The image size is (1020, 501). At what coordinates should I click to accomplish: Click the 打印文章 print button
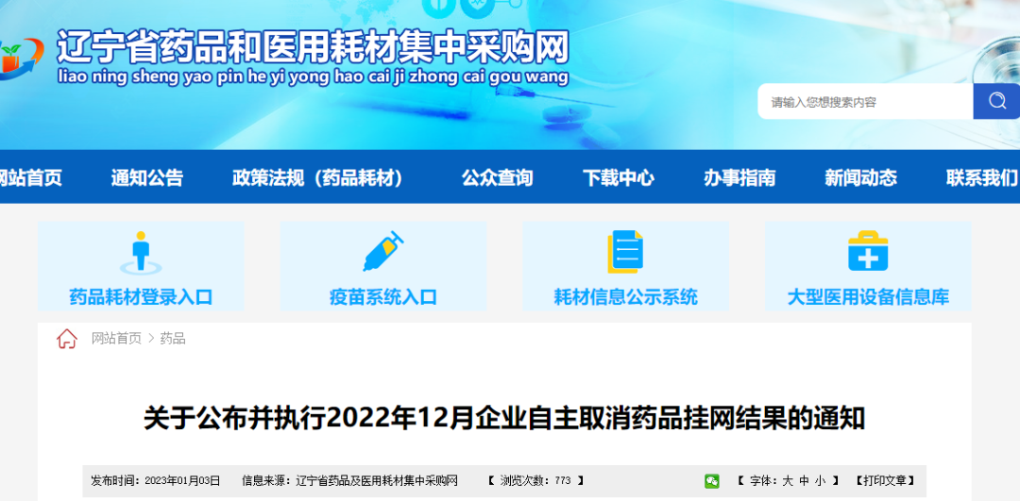[885, 481]
